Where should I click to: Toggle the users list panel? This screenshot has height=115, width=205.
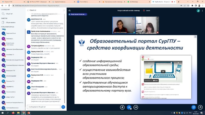[x=70, y=10]
